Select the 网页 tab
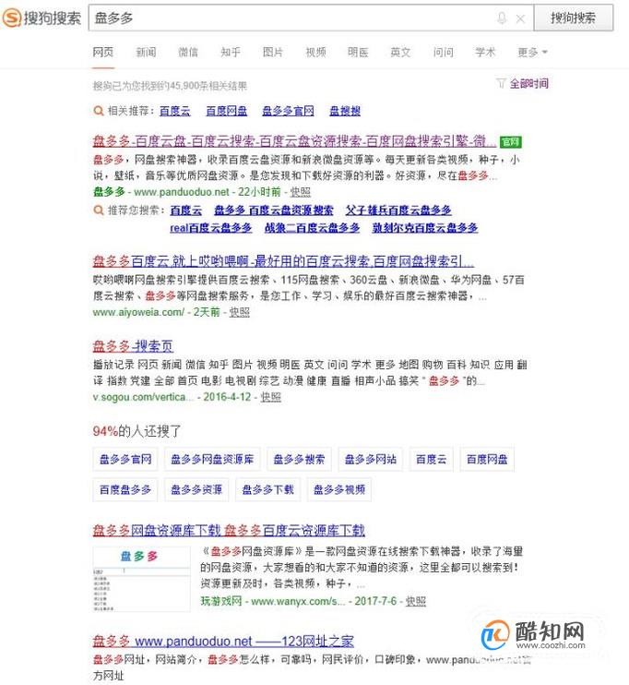Screen dimensions: 629x685 click(103, 53)
